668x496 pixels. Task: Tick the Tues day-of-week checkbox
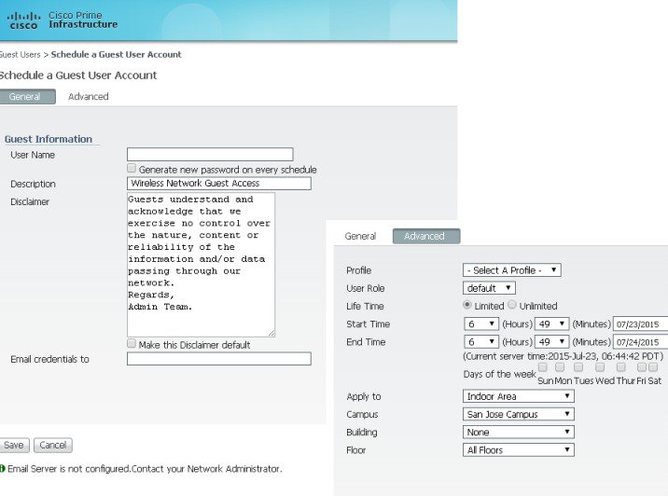[578, 367]
